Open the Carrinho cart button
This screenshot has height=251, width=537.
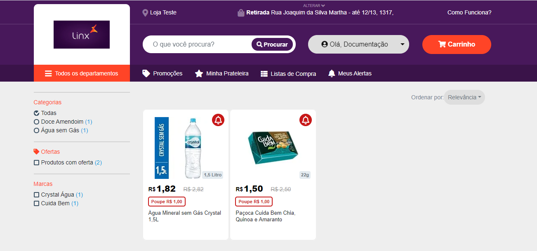(457, 45)
